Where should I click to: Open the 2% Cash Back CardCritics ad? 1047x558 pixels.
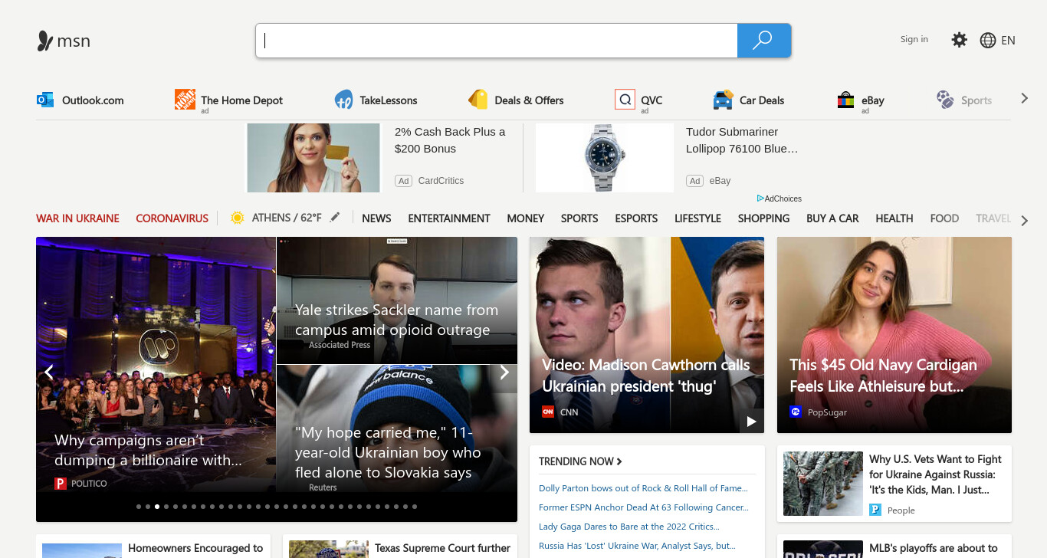tap(450, 140)
